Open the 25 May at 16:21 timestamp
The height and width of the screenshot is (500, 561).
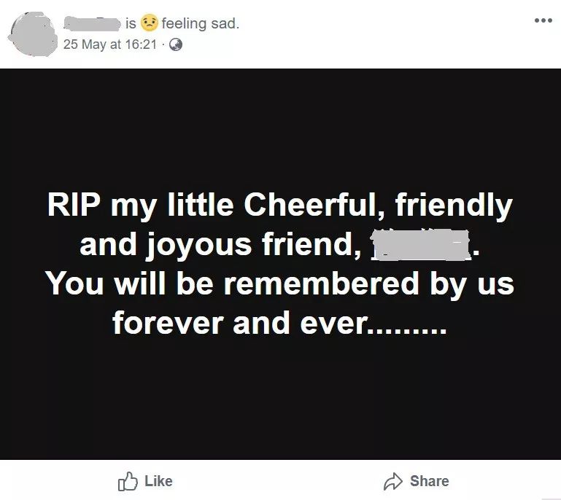112,44
